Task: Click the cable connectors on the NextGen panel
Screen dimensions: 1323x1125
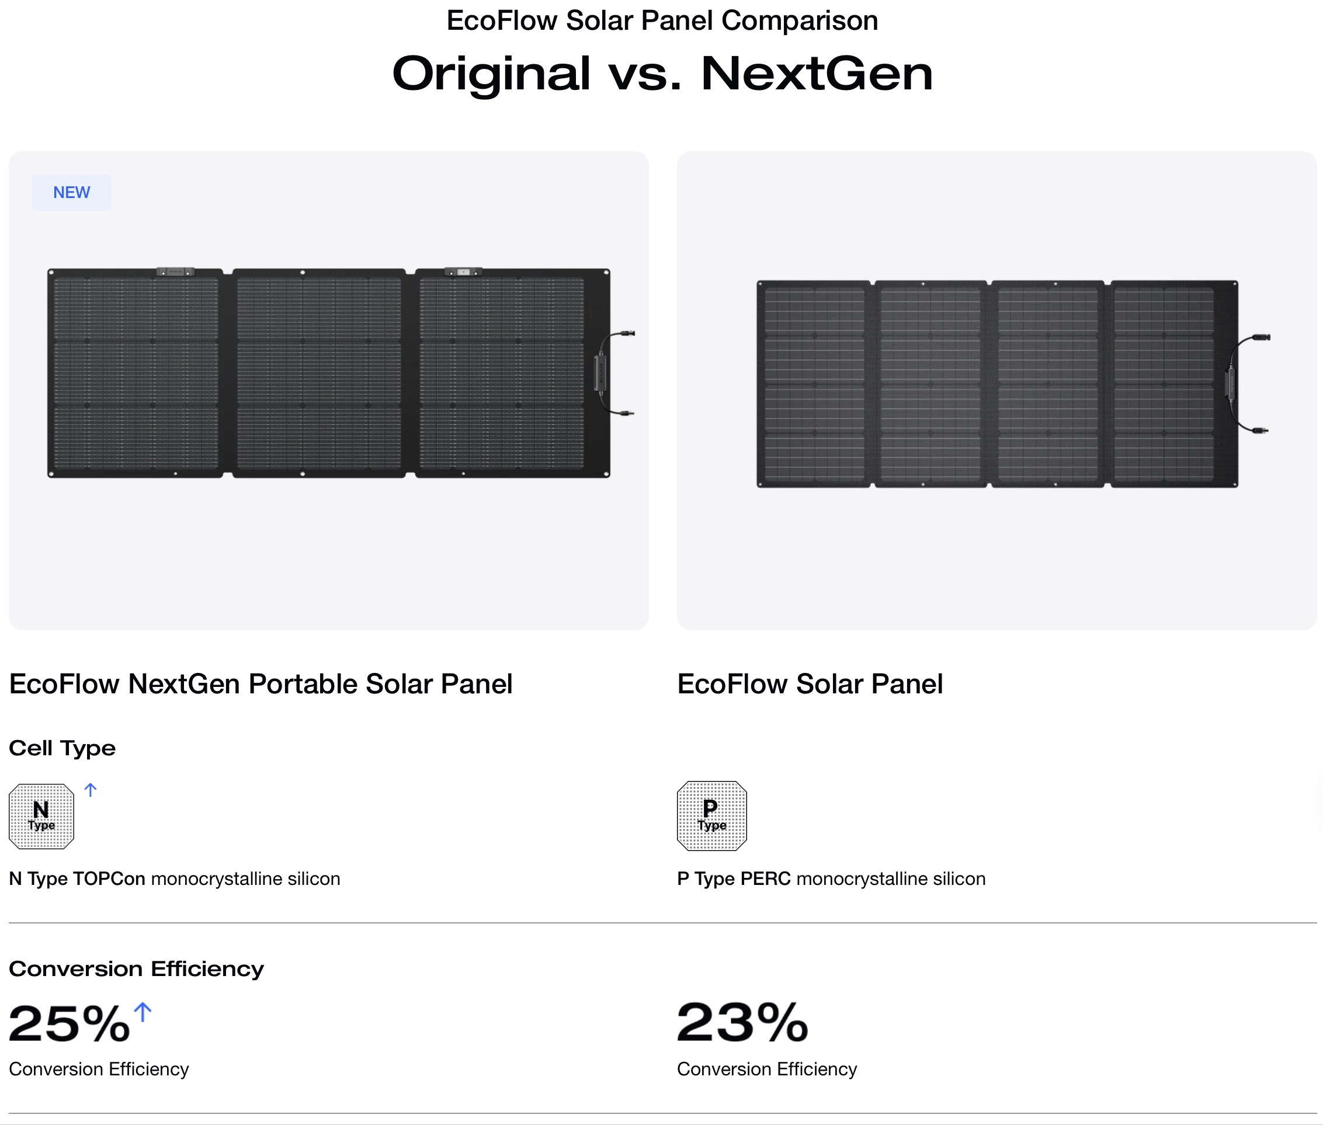Action: click(617, 373)
